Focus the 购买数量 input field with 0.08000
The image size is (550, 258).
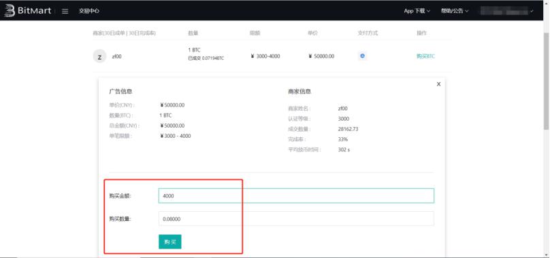(296, 219)
